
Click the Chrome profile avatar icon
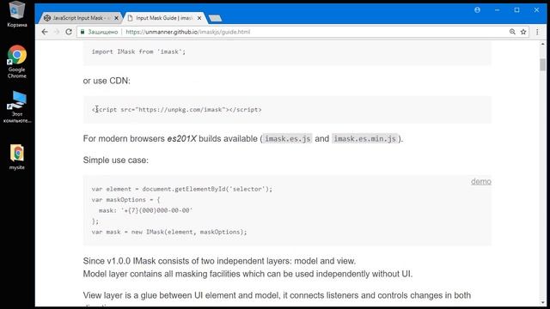tap(478, 9)
